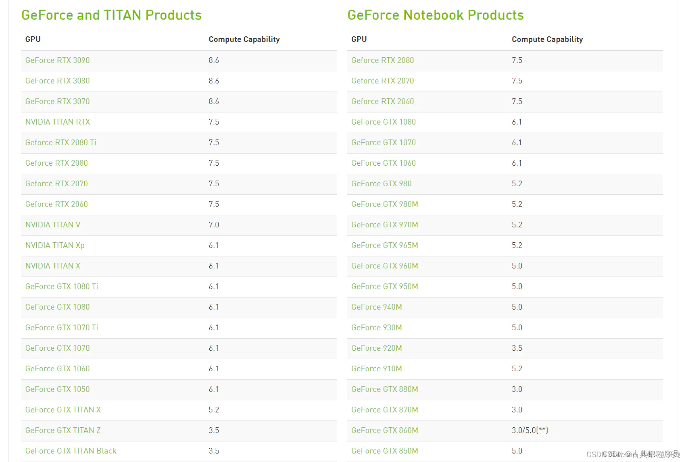Open GeForce 940M link
This screenshot has height=462, width=686.
click(x=377, y=307)
